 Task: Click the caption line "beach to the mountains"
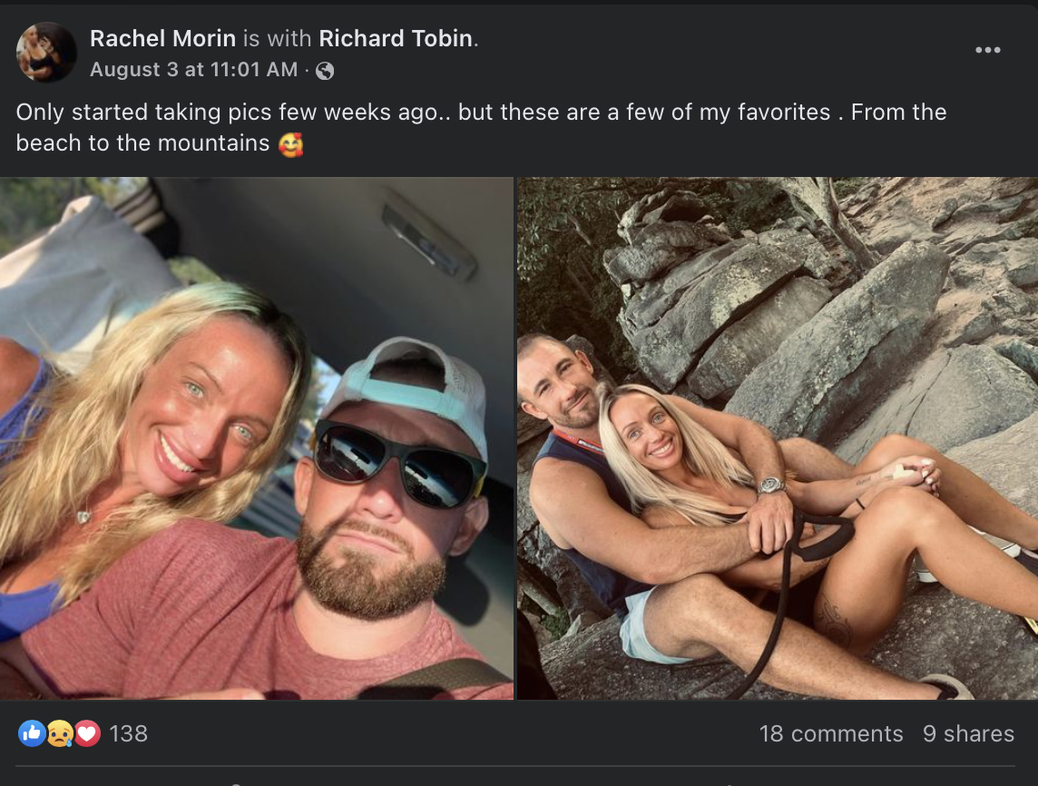pos(142,143)
